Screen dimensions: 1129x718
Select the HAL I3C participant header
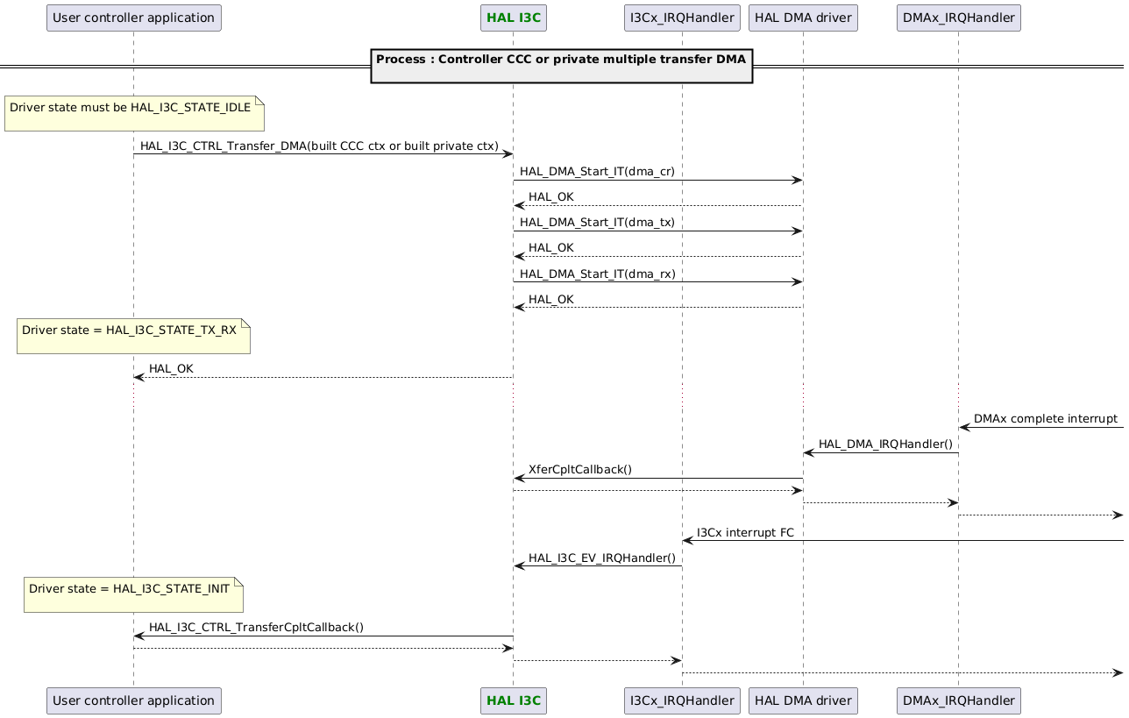point(513,17)
